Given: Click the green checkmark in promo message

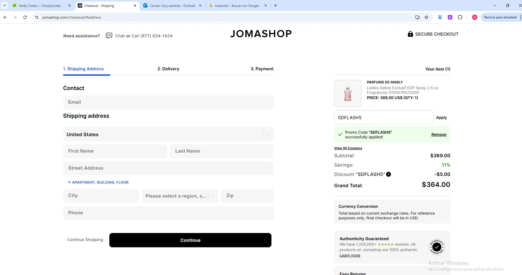Looking at the screenshot, I should (340, 135).
